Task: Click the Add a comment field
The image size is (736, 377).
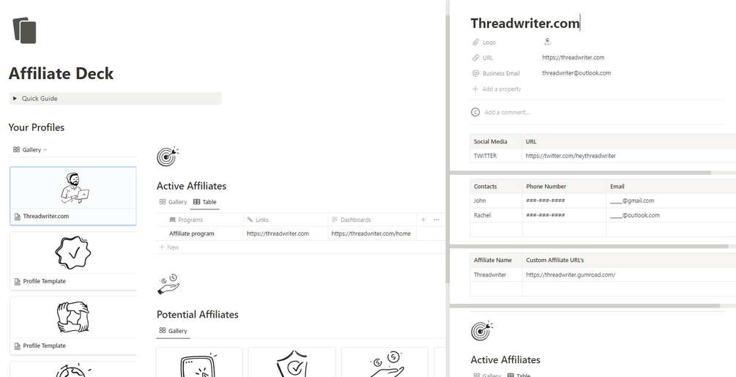Action: [x=507, y=112]
